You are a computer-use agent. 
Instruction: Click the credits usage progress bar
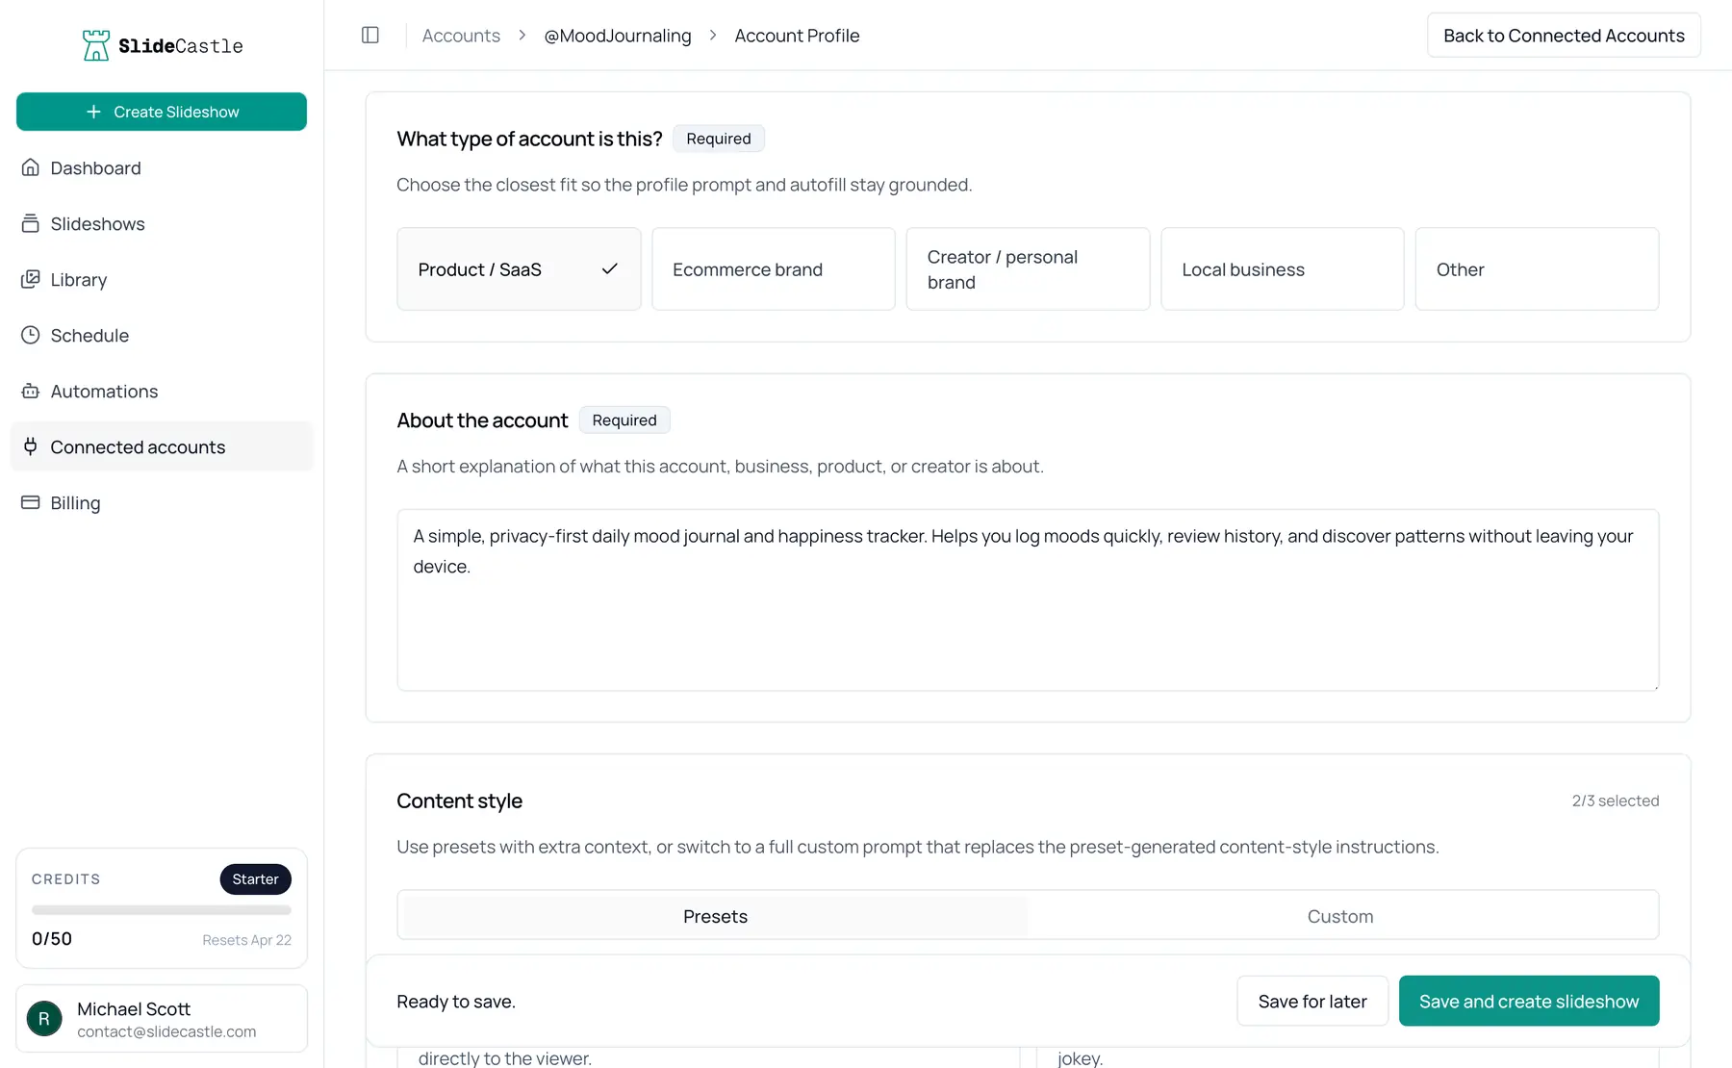coord(162,910)
